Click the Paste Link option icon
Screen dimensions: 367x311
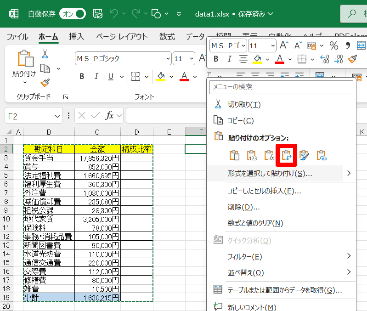322,155
